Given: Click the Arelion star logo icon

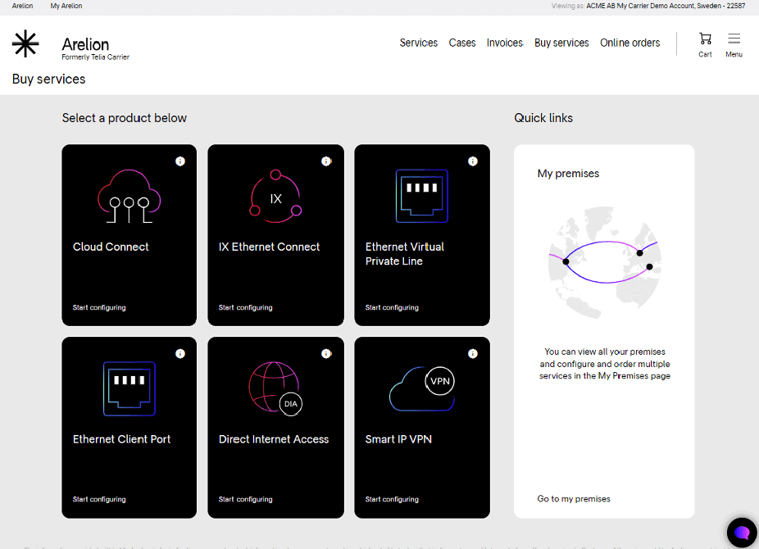Looking at the screenshot, I should 25,43.
